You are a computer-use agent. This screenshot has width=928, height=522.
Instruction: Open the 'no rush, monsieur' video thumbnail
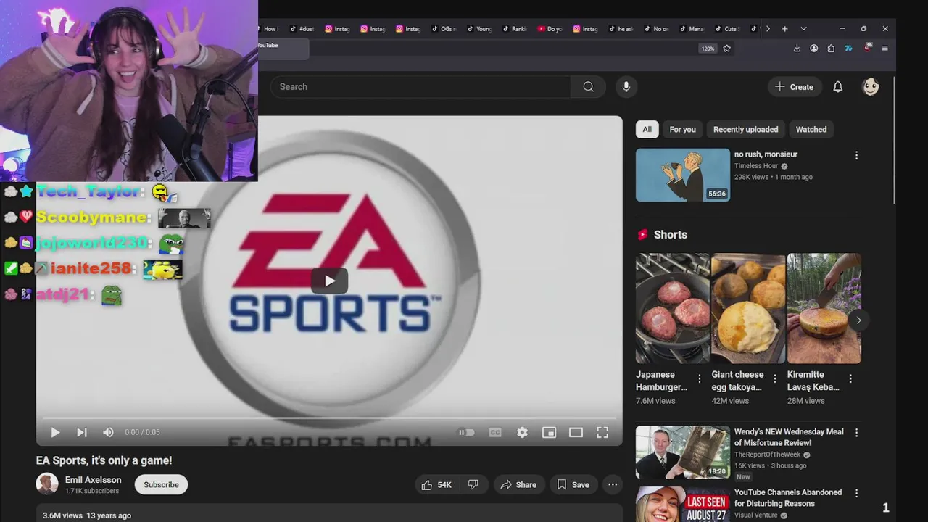tap(683, 175)
